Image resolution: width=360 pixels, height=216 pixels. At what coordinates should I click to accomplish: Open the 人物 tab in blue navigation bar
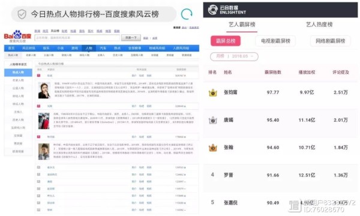89,48
